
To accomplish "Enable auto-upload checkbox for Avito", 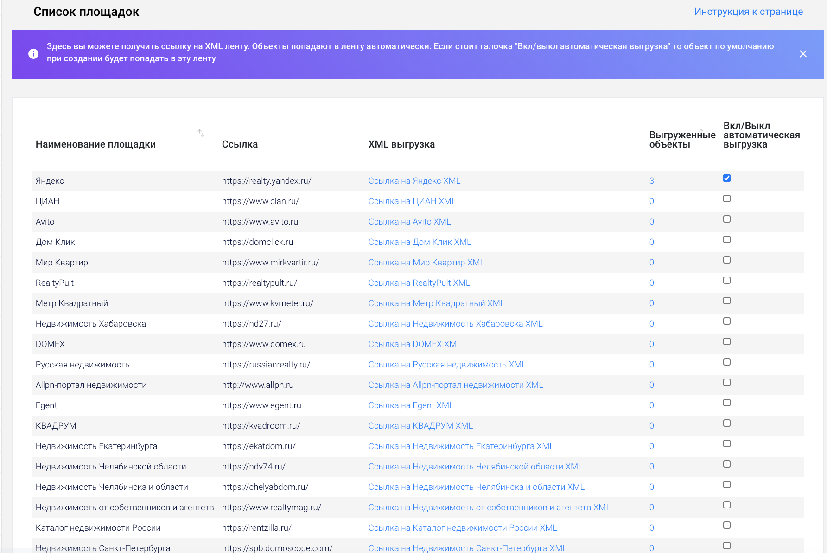I will click(727, 219).
